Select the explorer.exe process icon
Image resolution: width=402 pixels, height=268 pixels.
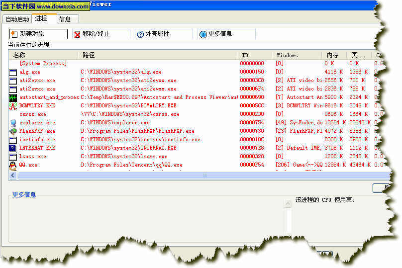(13, 123)
